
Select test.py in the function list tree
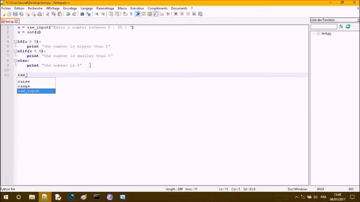tap(326, 34)
